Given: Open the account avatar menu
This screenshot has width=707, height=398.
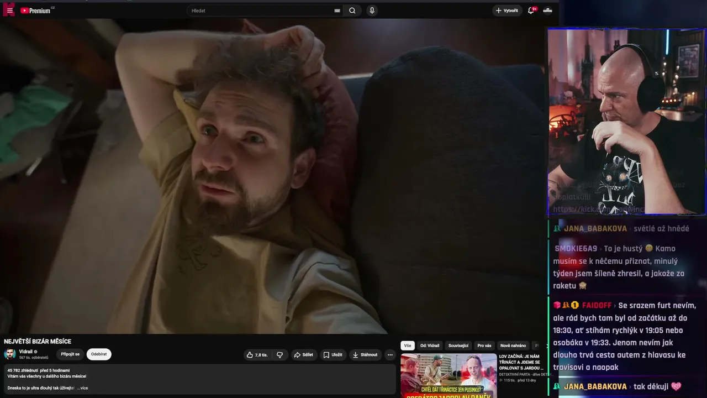Looking at the screenshot, I should pos(548,11).
